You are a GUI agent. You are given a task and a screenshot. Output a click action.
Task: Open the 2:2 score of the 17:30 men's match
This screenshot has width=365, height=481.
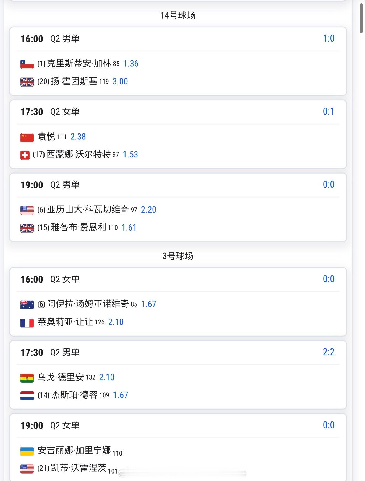pos(328,352)
